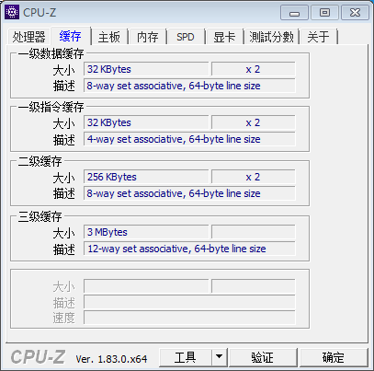Expand the 工具 dropdown arrow
Screen dimensions: 374x371
219,357
